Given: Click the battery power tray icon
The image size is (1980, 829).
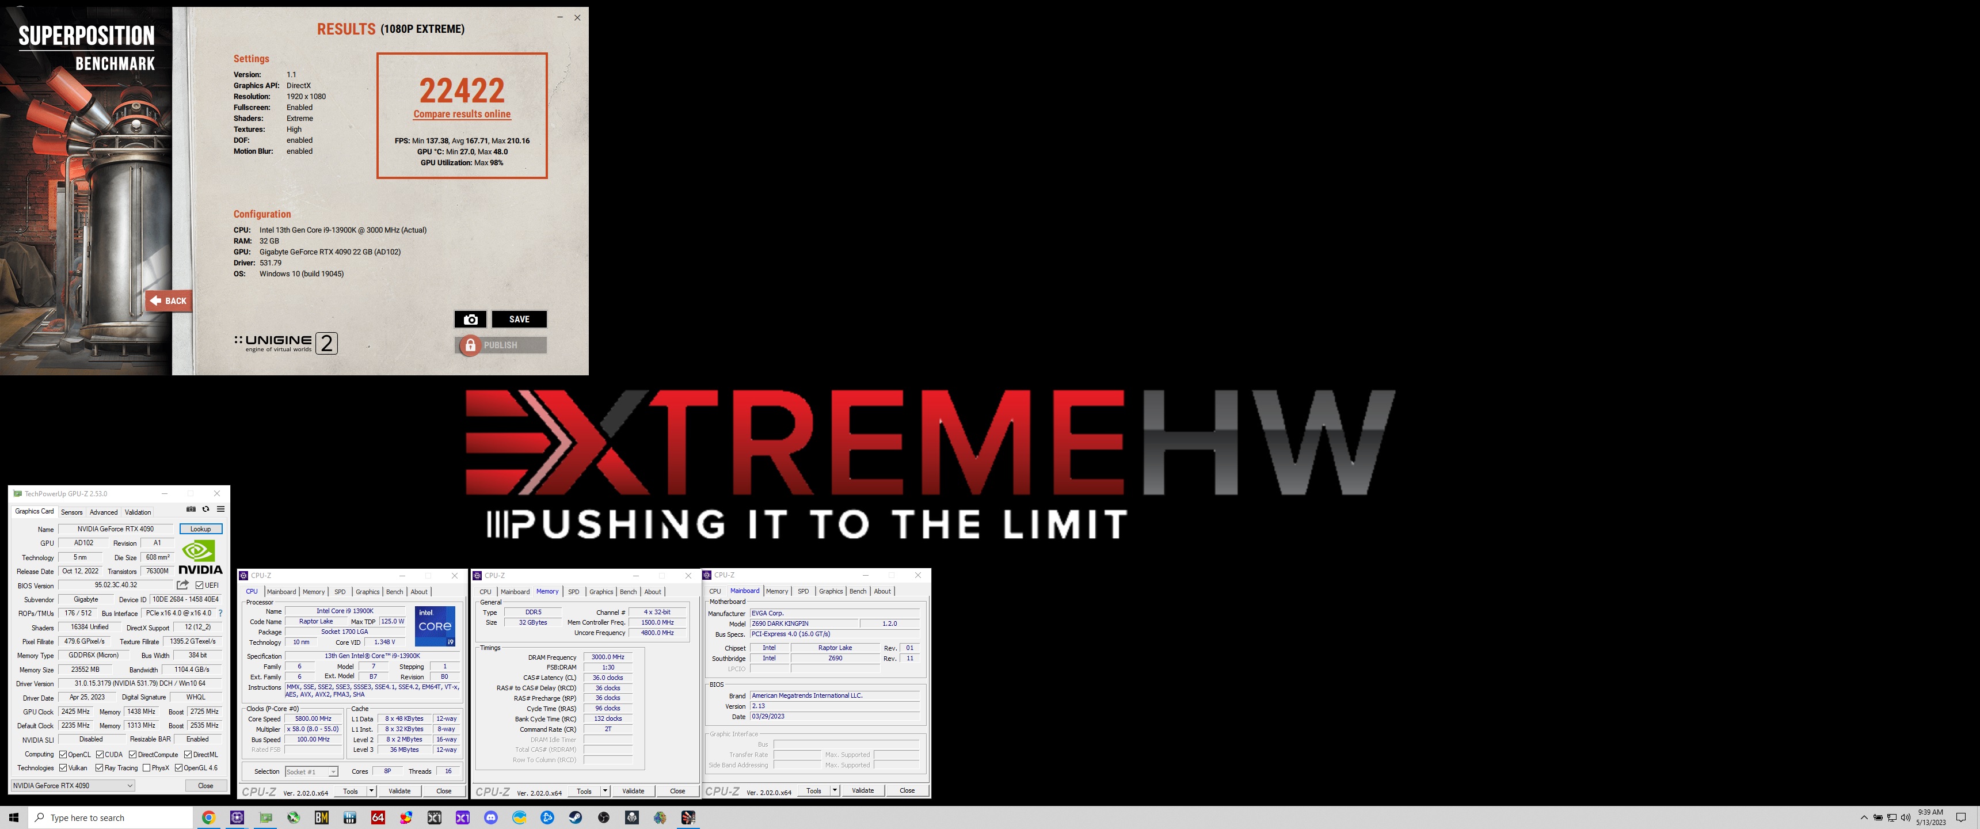Looking at the screenshot, I should [x=1878, y=817].
